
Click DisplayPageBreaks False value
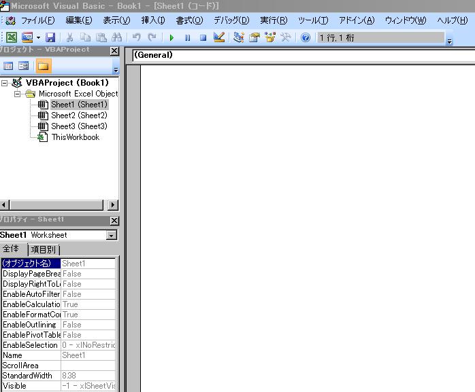[x=88, y=274]
